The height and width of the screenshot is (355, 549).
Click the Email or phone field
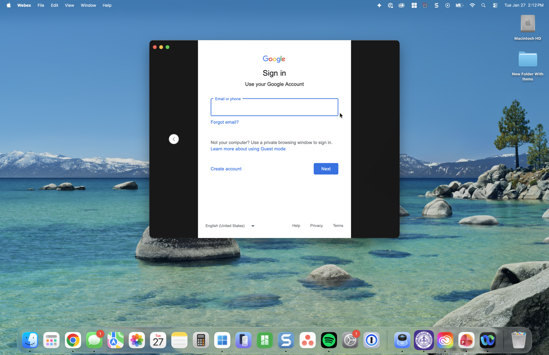pos(274,107)
